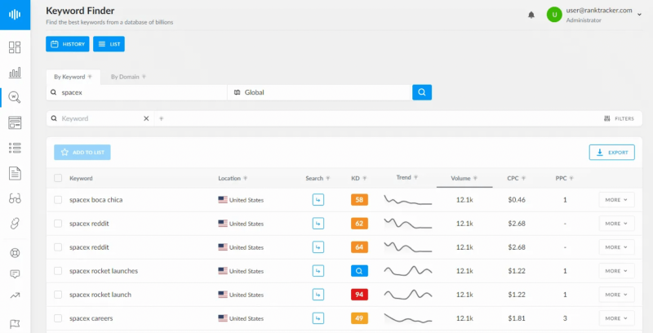Open the trending arrow sidebar icon
The height and width of the screenshot is (333, 653).
tap(15, 295)
